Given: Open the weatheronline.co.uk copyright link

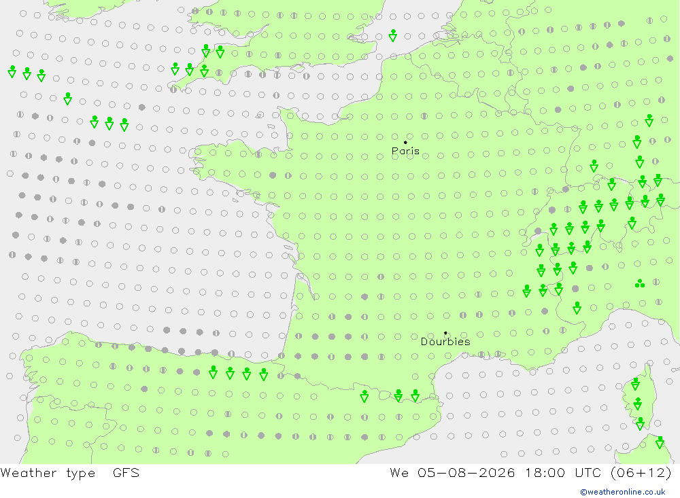Looking at the screenshot, I should click(x=623, y=492).
